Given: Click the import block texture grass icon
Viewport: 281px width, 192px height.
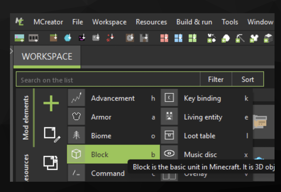Looking at the screenshot, I should (53, 38).
